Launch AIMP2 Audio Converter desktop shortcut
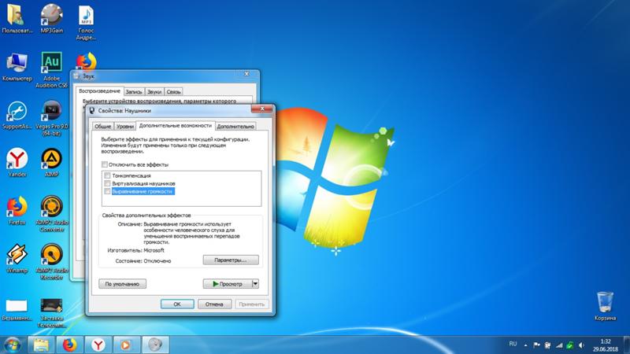 click(x=51, y=214)
